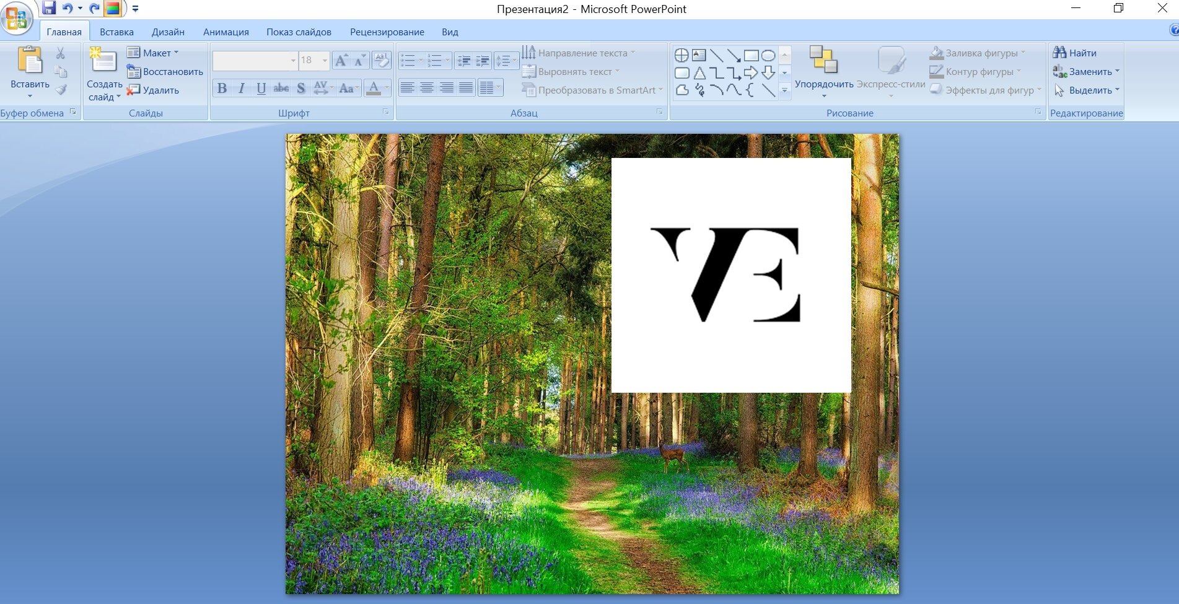Open the font name combo box
The width and height of the screenshot is (1179, 604).
pos(255,60)
